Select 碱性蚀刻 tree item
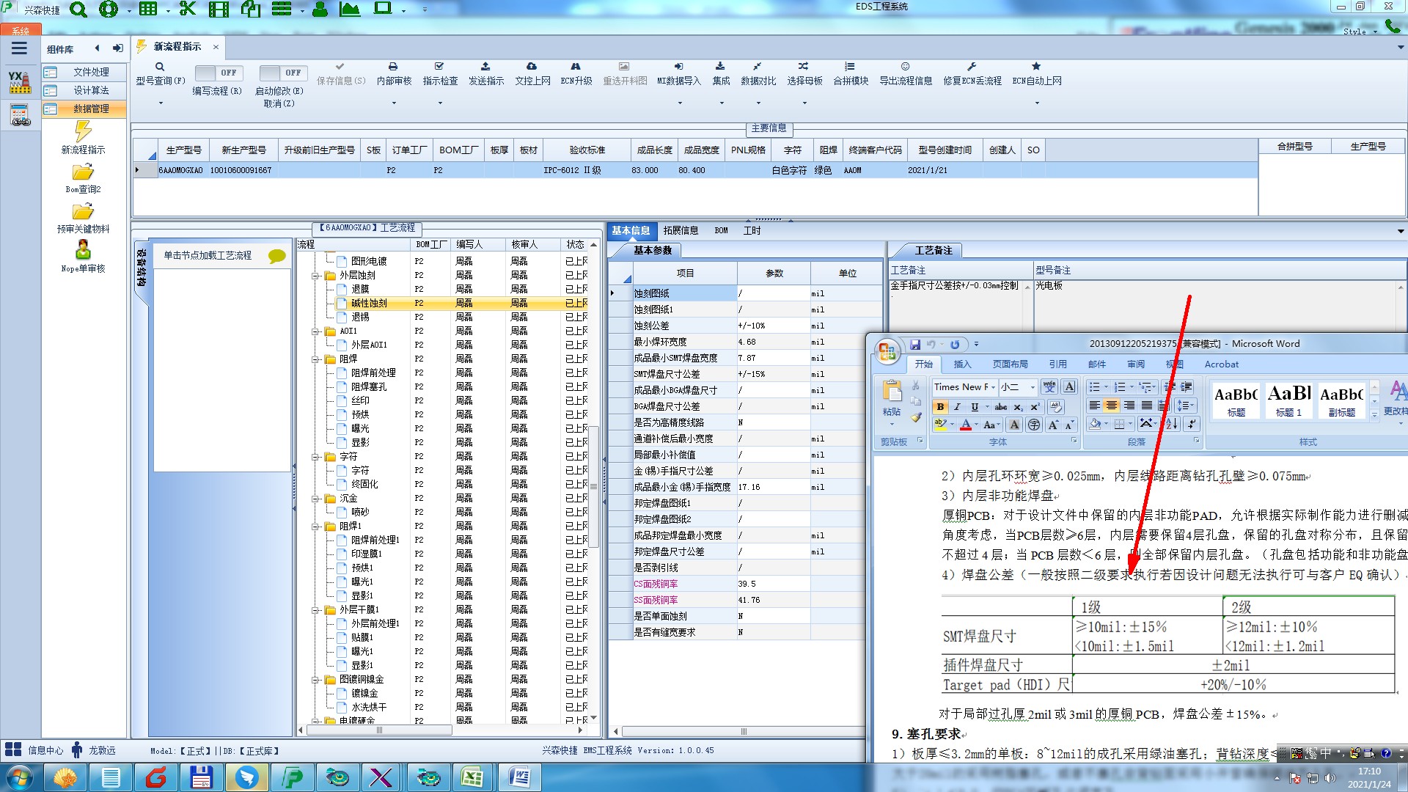The height and width of the screenshot is (792, 1408). point(369,304)
